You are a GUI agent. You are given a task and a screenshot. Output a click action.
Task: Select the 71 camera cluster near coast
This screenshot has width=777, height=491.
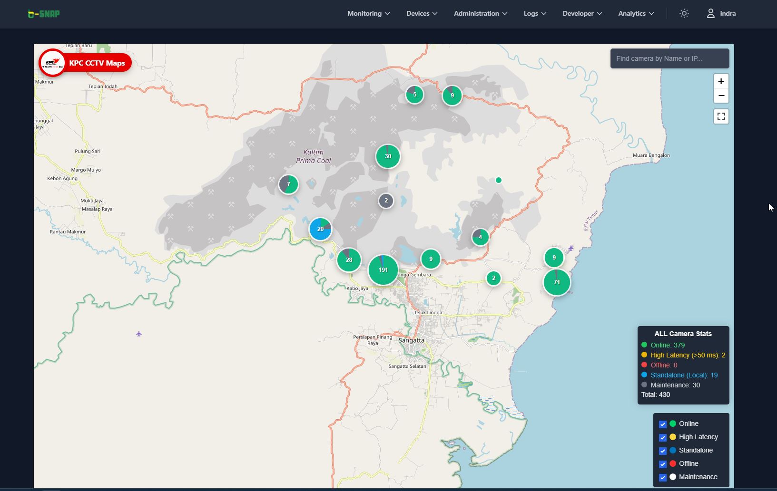pos(557,282)
